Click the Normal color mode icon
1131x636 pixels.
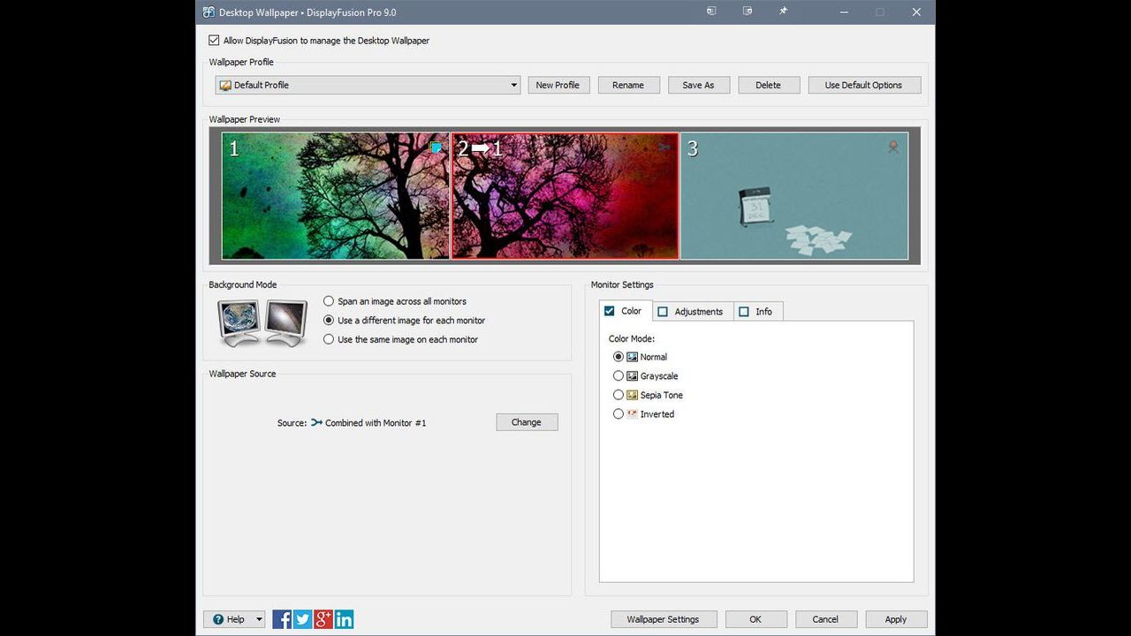[632, 357]
